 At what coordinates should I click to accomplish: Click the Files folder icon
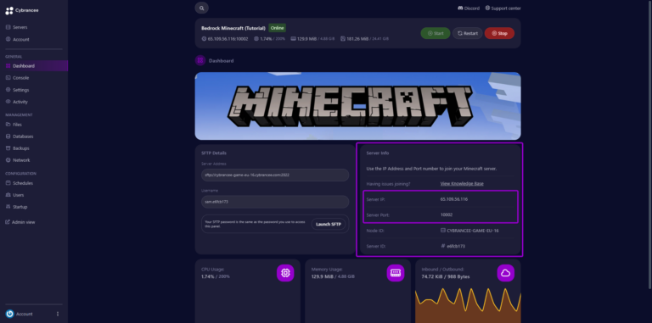point(8,125)
